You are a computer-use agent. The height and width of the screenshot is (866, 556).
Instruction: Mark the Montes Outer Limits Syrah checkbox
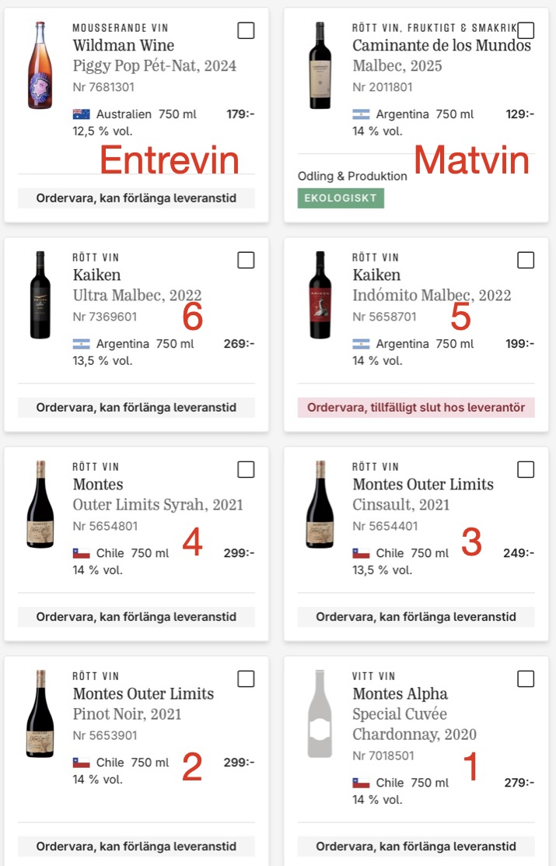[246, 469]
